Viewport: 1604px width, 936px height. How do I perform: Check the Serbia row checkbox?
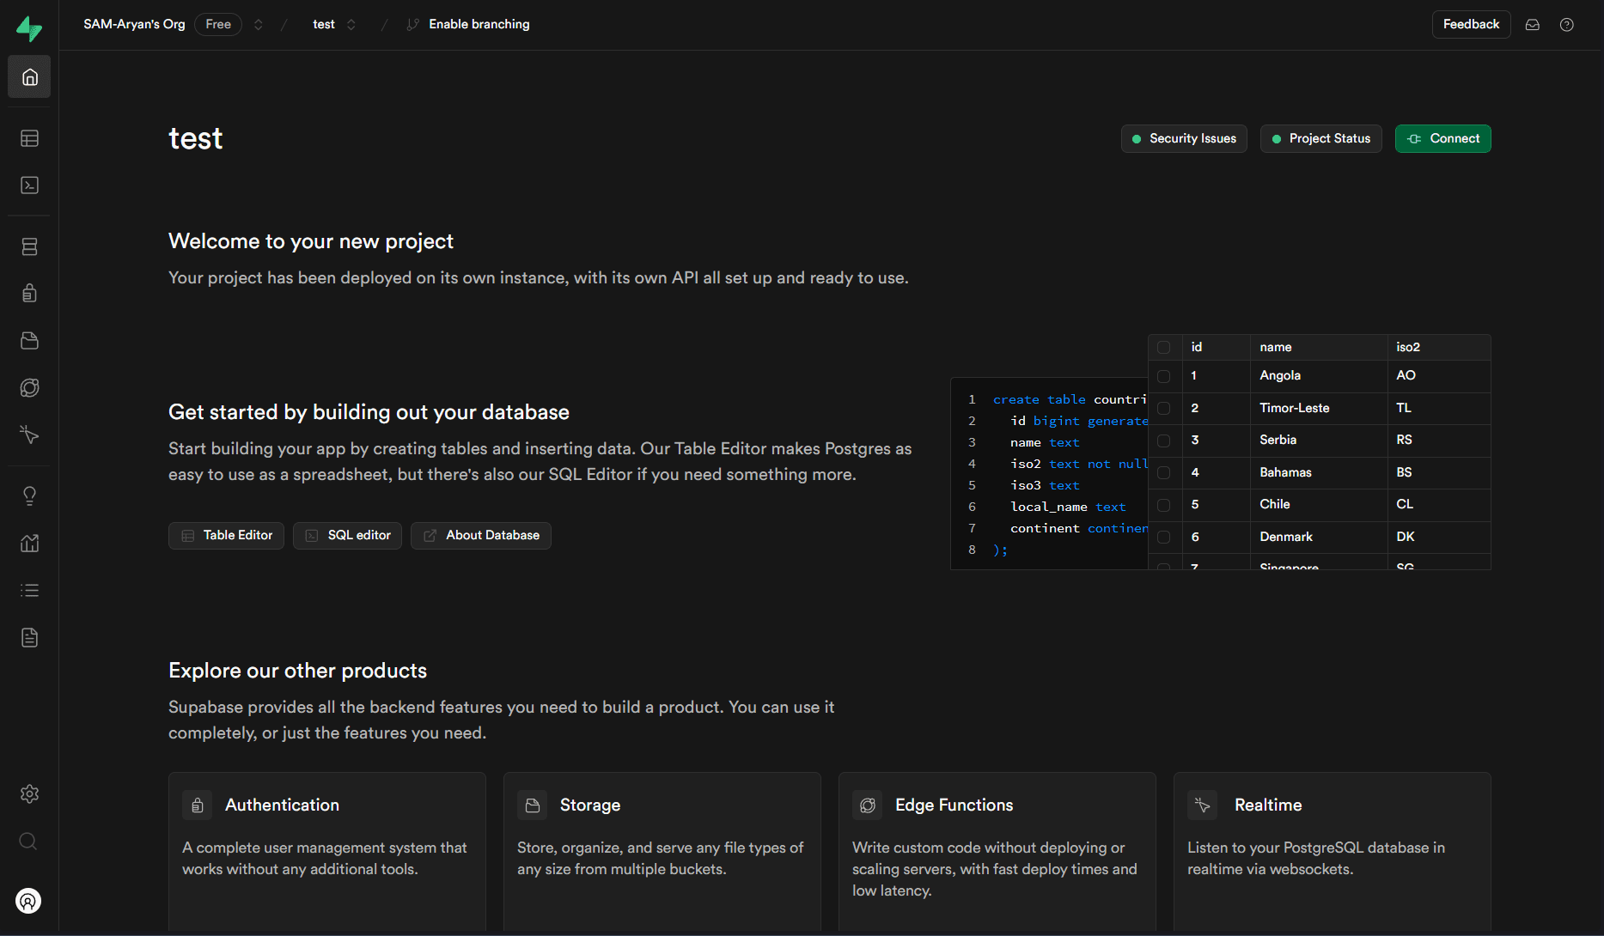coord(1164,441)
